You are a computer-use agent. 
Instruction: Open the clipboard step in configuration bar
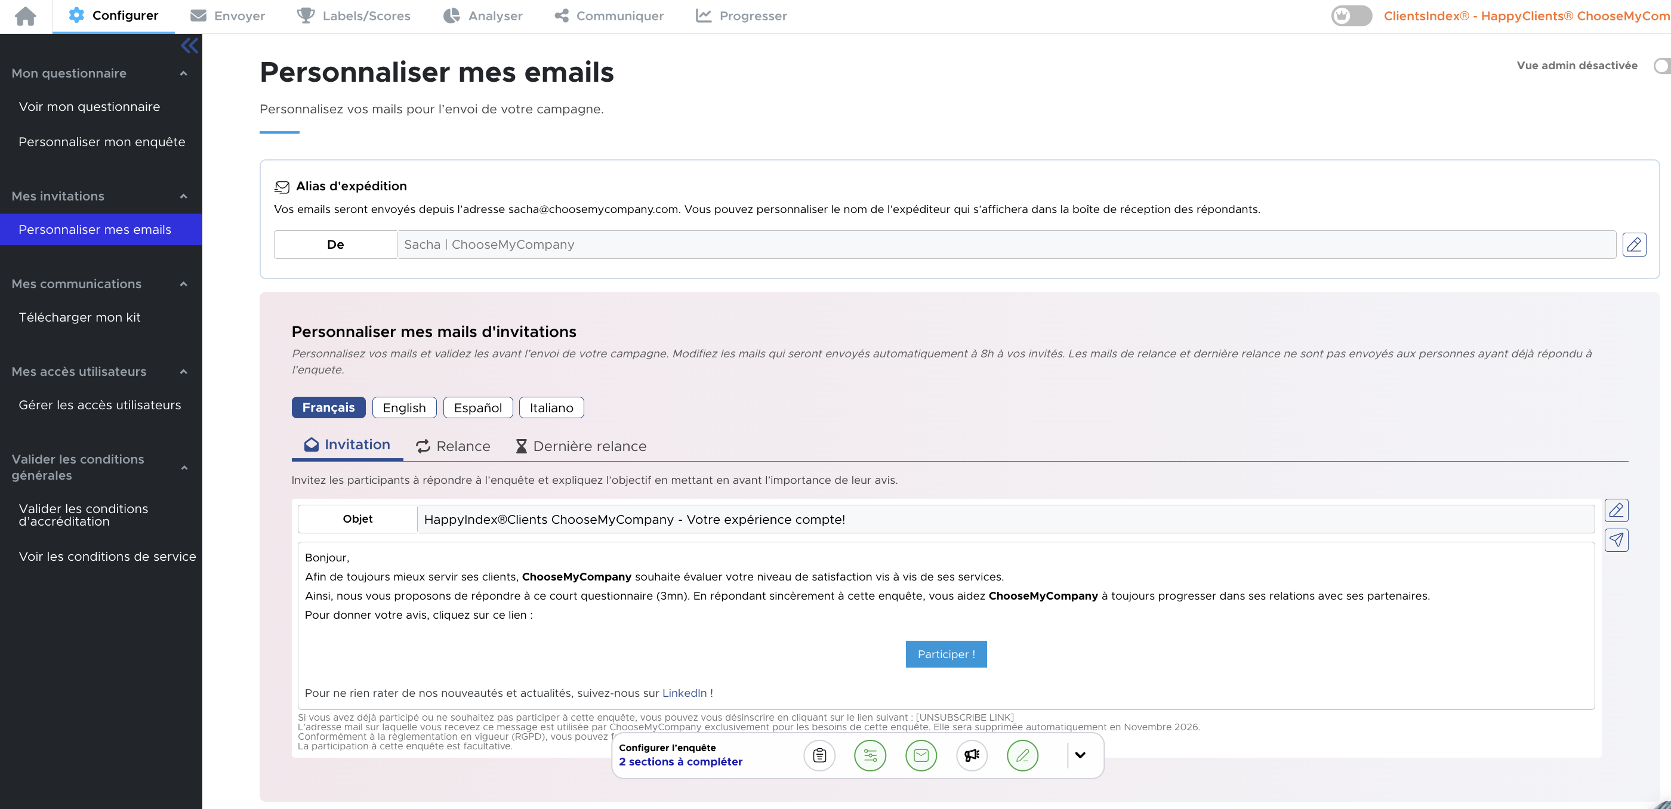point(819,755)
